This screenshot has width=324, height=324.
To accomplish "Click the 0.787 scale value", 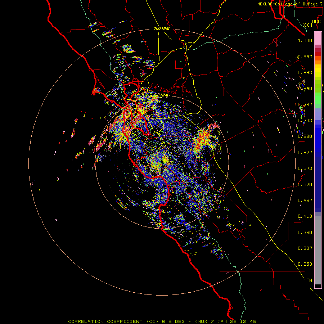I will tap(305, 104).
